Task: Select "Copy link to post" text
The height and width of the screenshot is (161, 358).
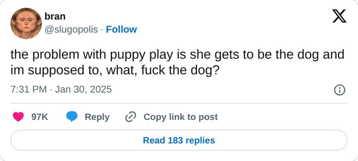Action: [181, 117]
